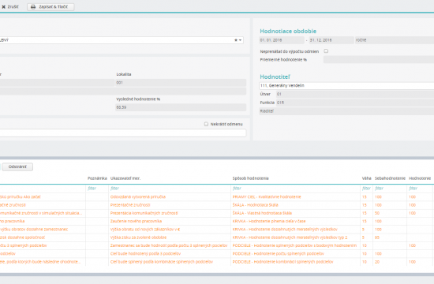
Task: Click the Lokalita field showing 001
Action: click(x=181, y=83)
